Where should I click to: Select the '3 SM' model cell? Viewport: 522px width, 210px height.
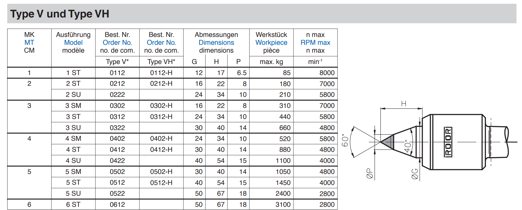pos(73,106)
